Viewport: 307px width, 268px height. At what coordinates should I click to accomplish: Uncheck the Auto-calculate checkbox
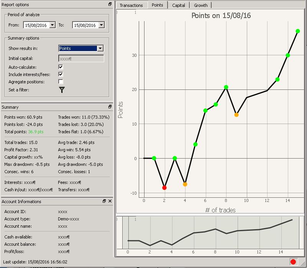point(61,67)
